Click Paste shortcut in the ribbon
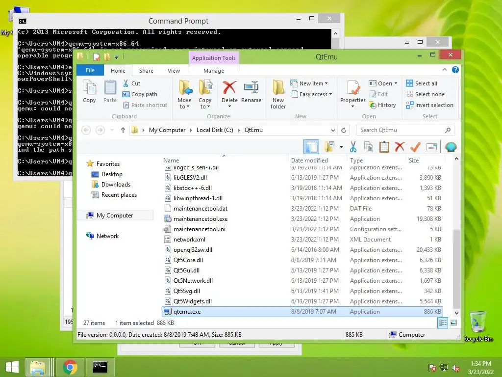The width and height of the screenshot is (502, 377). pyautogui.click(x=145, y=105)
